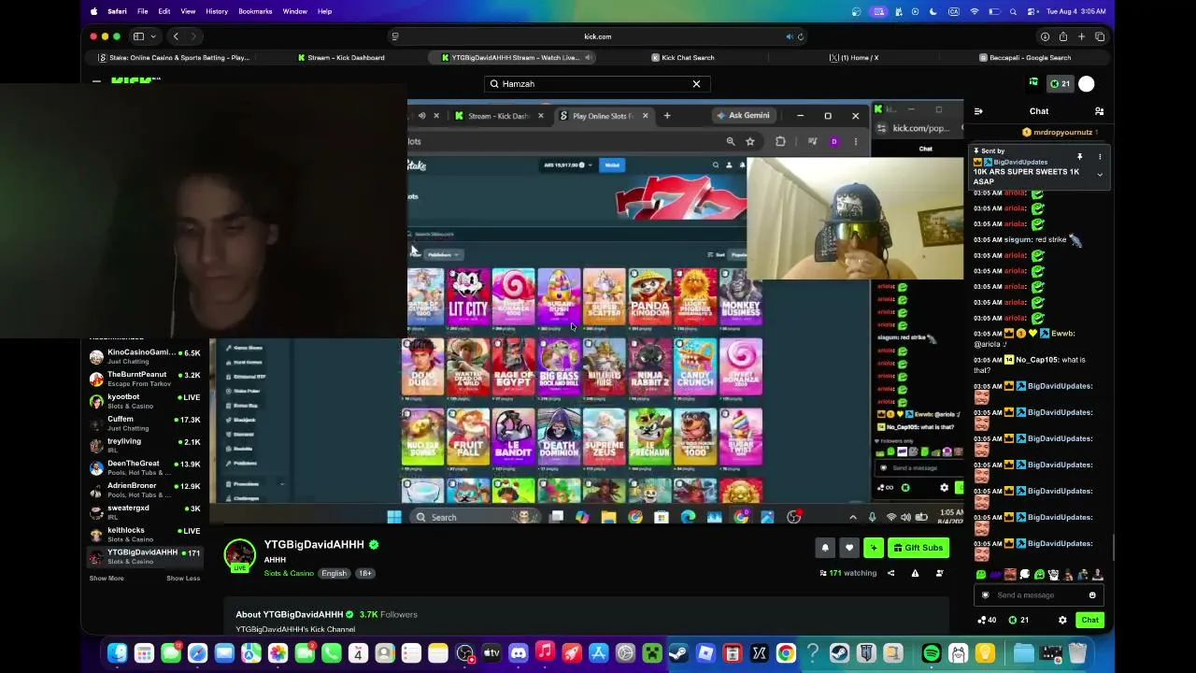Image resolution: width=1196 pixels, height=673 pixels.
Task: Clear the Hamzah search field
Action: click(x=696, y=84)
